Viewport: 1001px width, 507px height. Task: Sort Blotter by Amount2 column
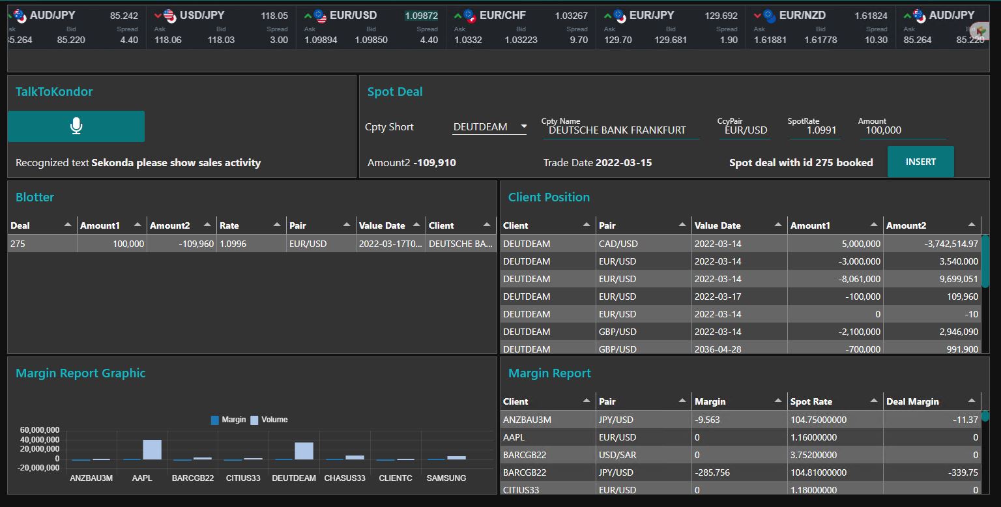[181, 225]
